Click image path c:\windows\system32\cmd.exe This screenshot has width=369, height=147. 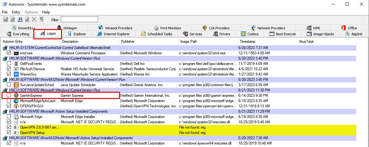pyautogui.click(x=202, y=53)
